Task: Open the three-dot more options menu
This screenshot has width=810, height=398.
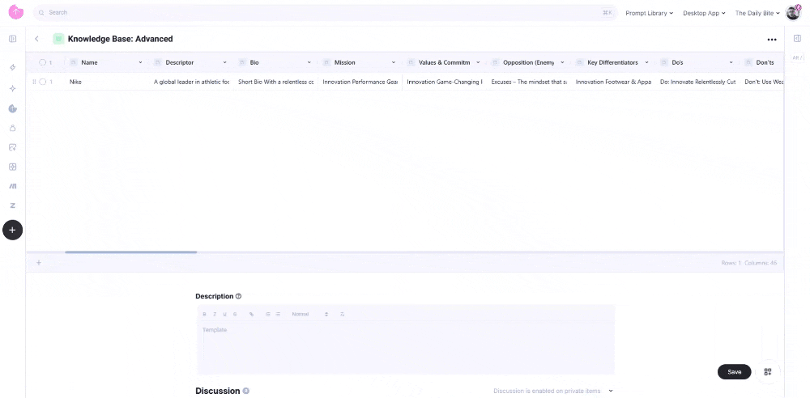Action: (x=772, y=39)
